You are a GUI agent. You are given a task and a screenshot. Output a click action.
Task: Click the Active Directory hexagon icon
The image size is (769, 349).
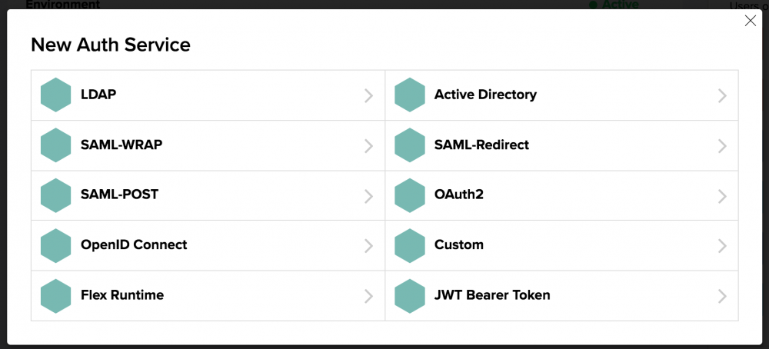[409, 95]
